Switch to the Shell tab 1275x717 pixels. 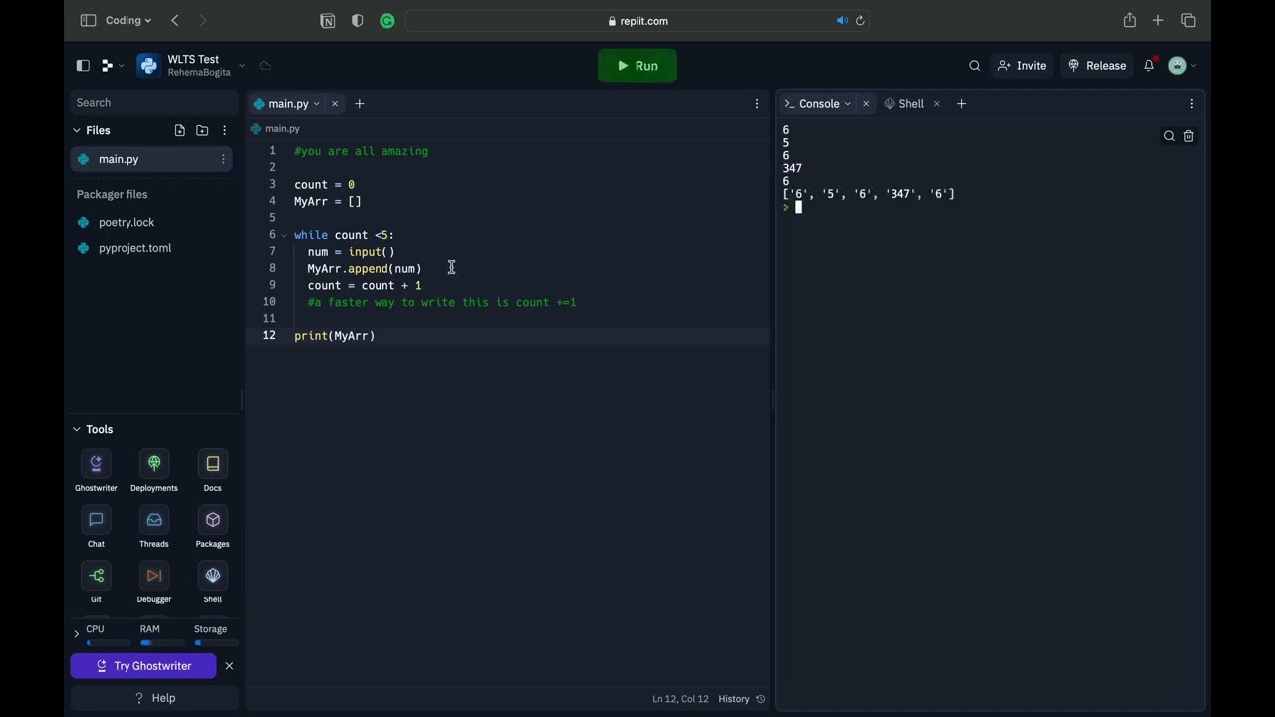(x=904, y=104)
